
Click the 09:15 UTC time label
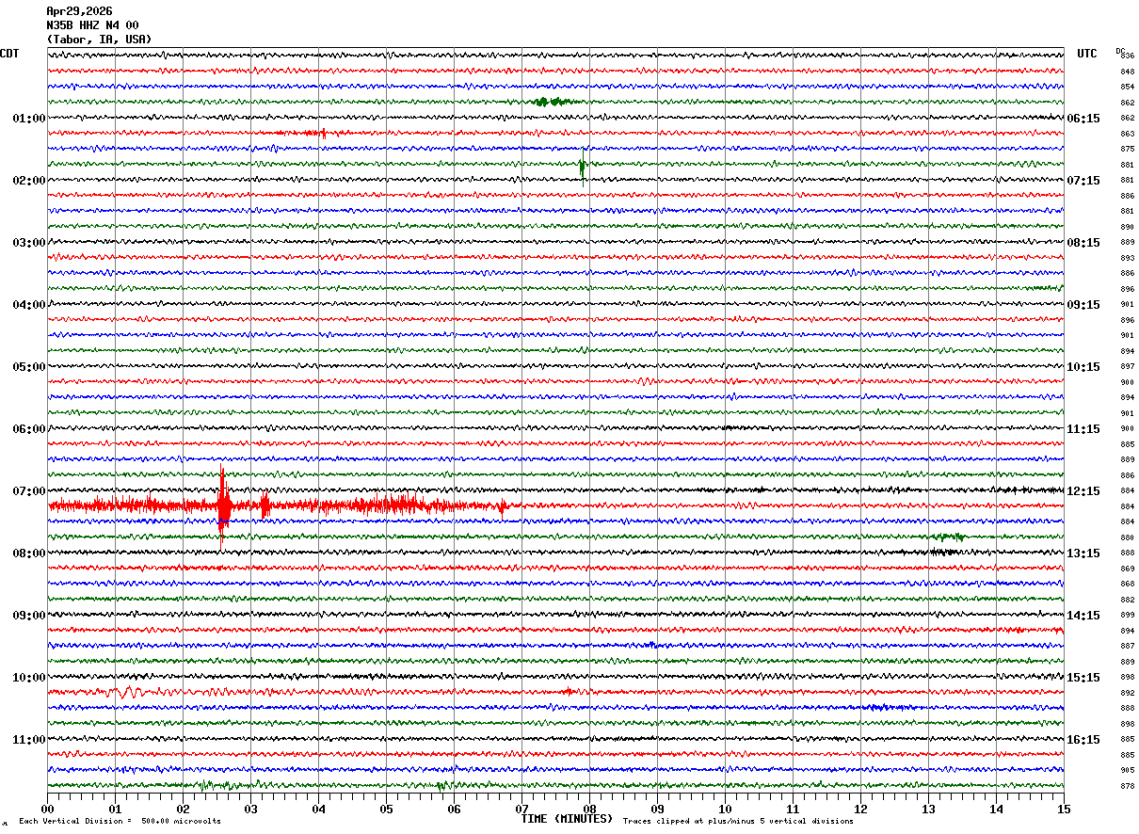(x=1083, y=305)
